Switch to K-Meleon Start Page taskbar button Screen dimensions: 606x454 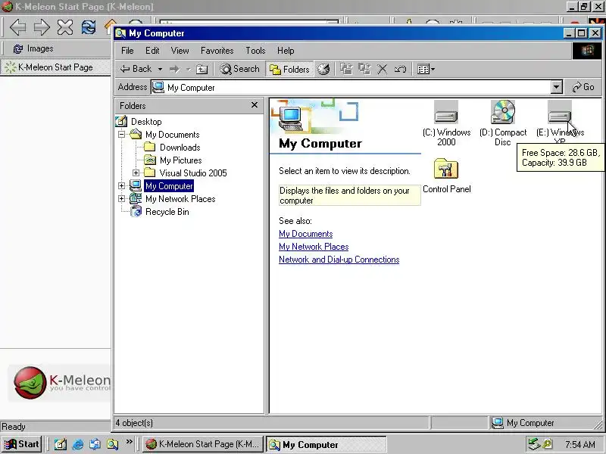pyautogui.click(x=202, y=444)
